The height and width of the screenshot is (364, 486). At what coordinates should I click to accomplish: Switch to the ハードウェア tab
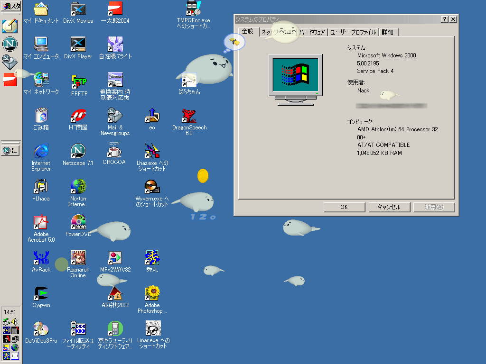click(312, 32)
